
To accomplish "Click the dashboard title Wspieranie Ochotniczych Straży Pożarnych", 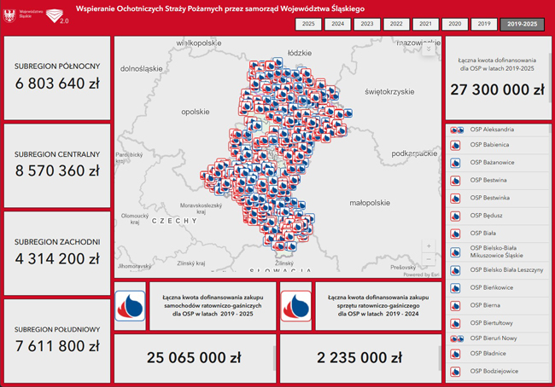I will [220, 9].
